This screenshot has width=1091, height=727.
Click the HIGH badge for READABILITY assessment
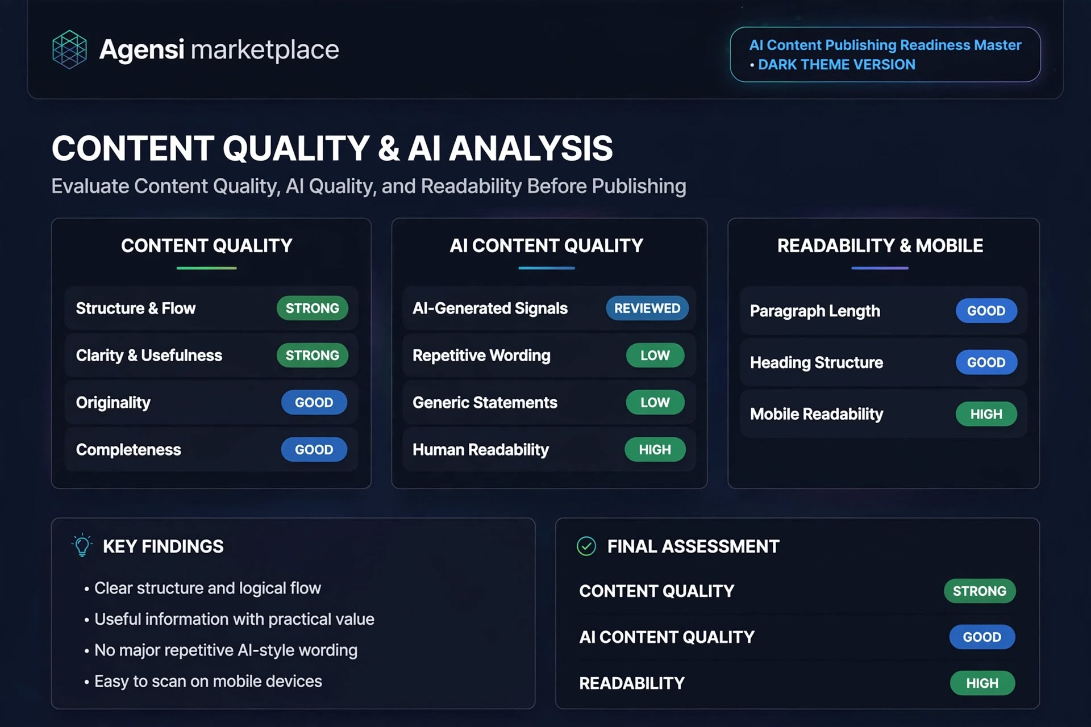coord(982,683)
